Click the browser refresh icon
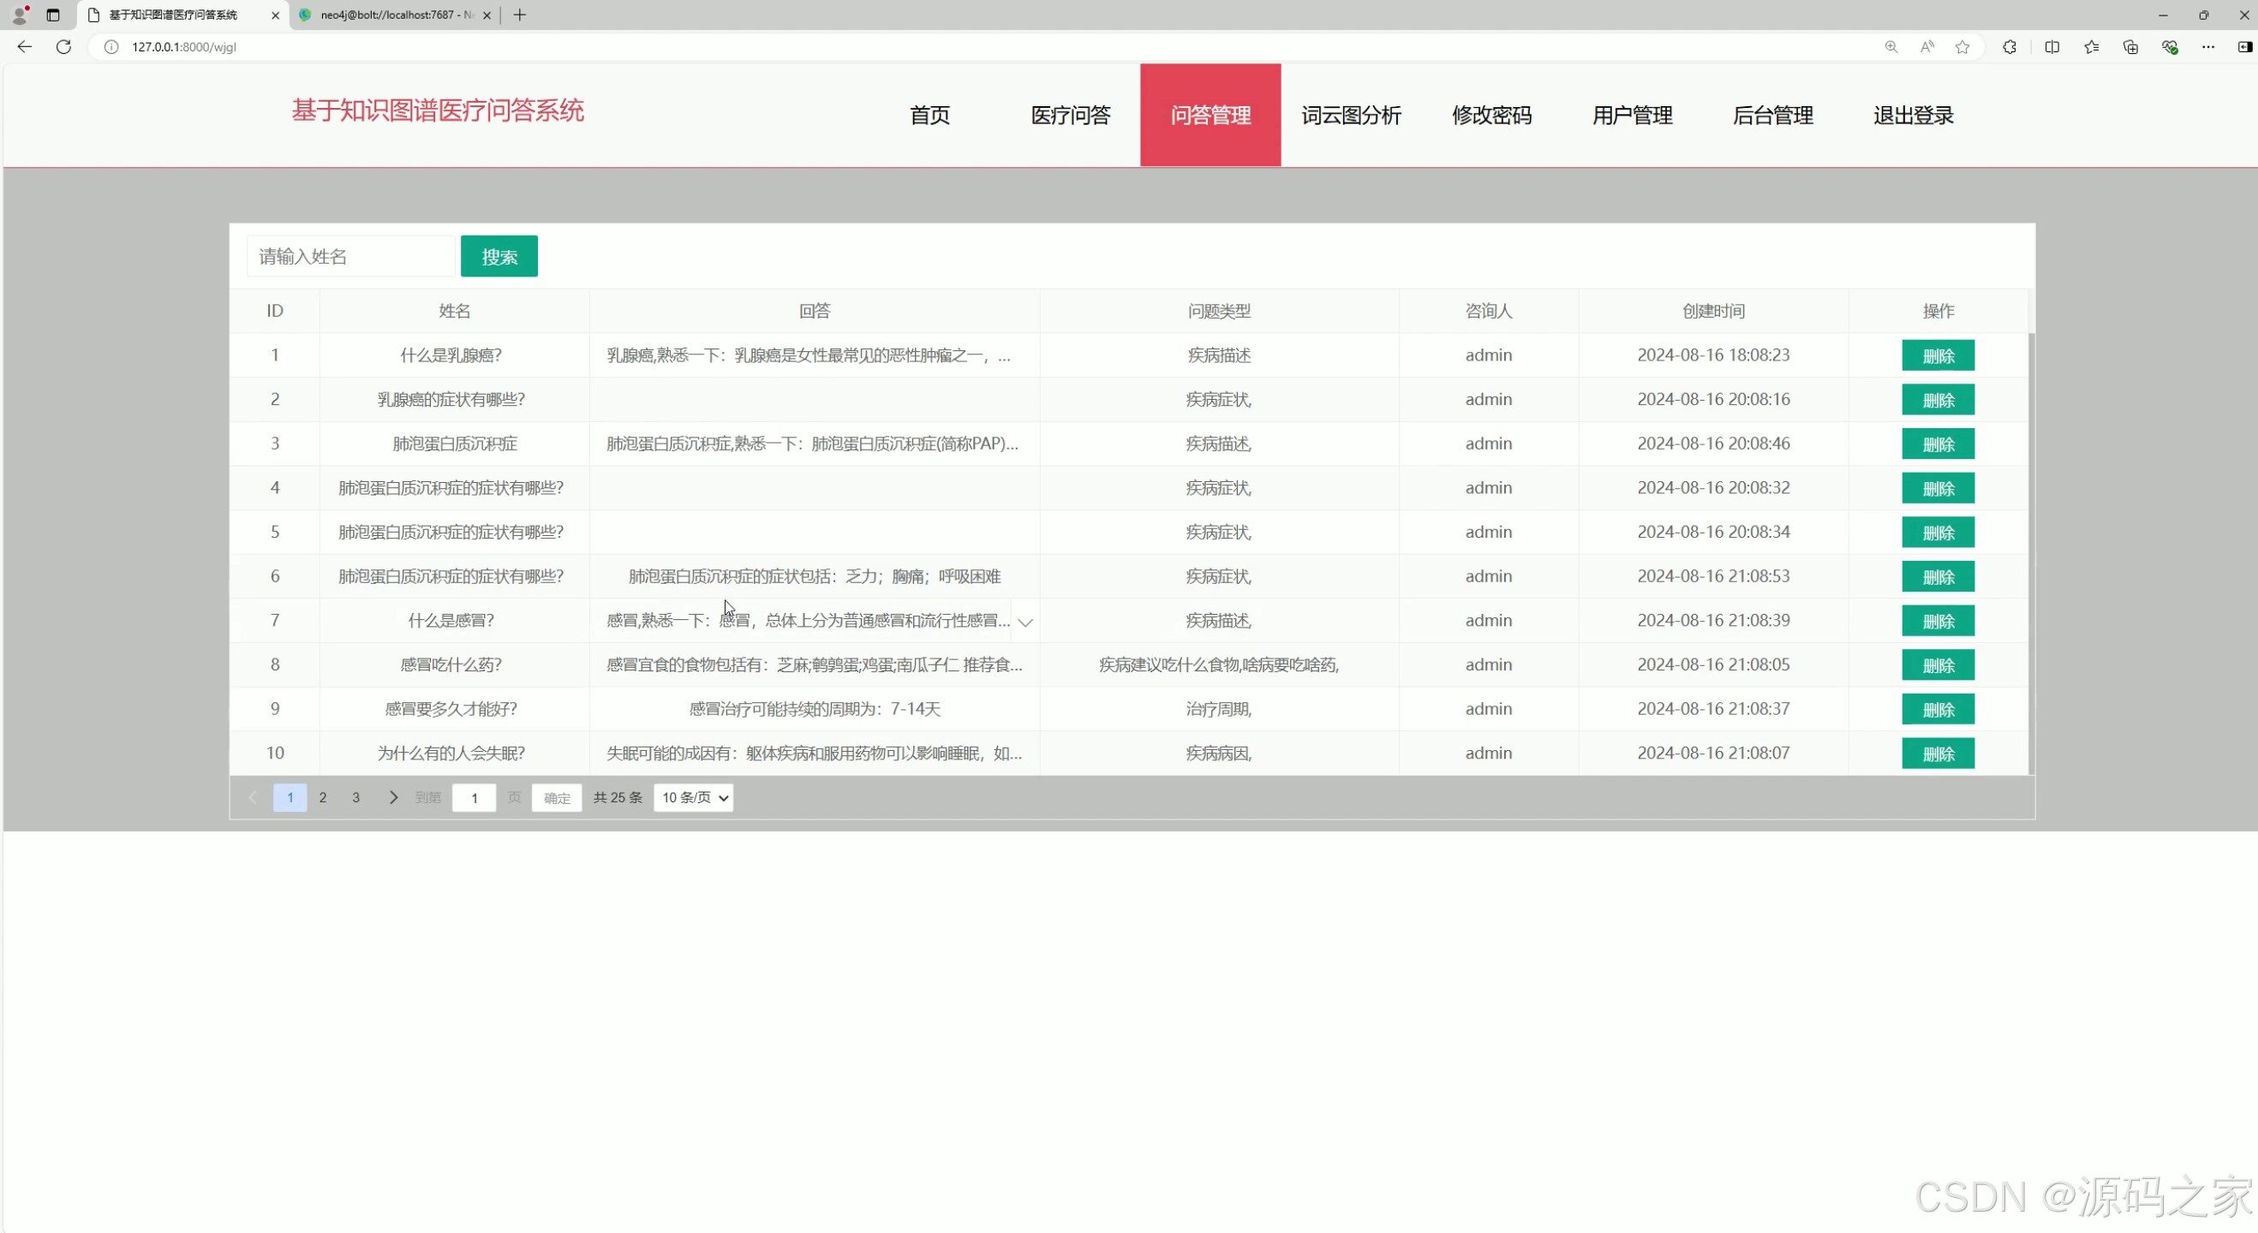This screenshot has width=2258, height=1233. tap(63, 47)
